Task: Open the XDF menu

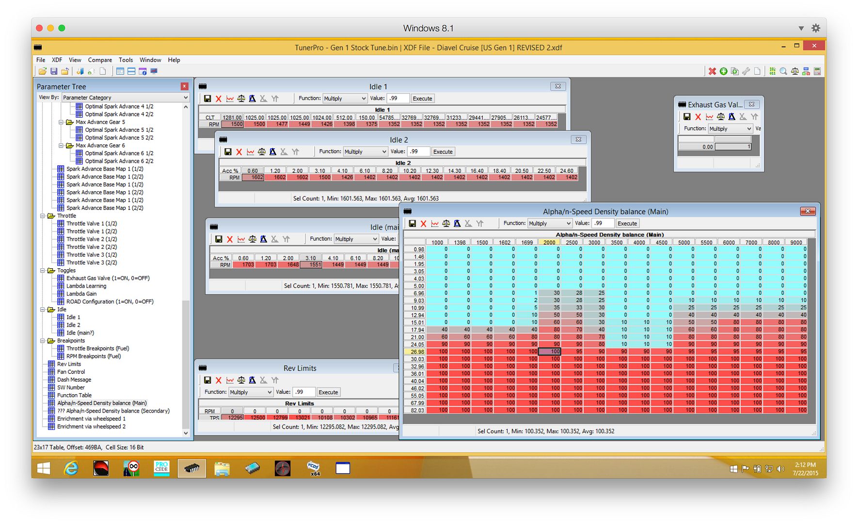Action: click(57, 60)
